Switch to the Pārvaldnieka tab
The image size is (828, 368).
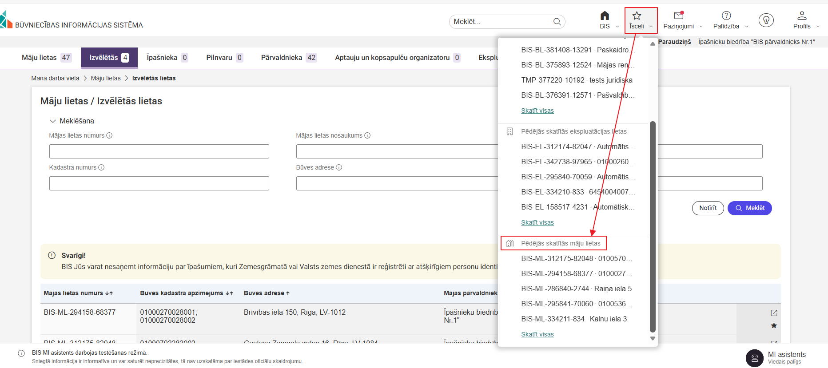pyautogui.click(x=288, y=58)
